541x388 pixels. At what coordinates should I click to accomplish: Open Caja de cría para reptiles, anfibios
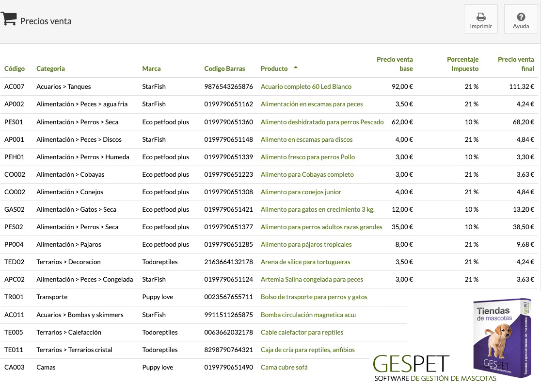[308, 350]
